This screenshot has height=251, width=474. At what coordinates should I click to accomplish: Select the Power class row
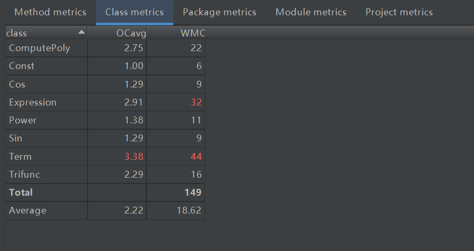click(23, 120)
